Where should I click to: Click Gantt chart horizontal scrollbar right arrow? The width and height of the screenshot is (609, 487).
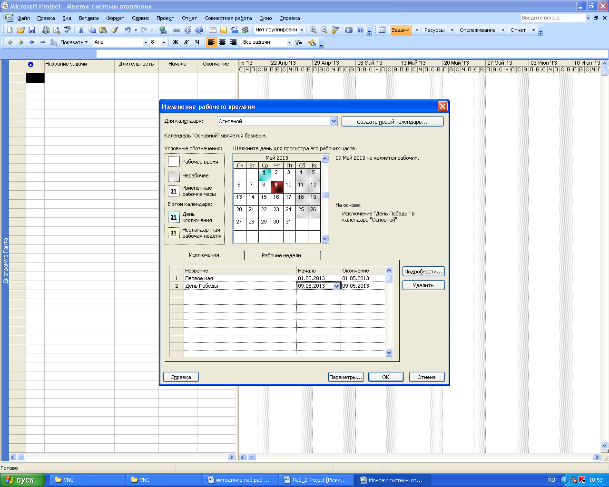597,458
